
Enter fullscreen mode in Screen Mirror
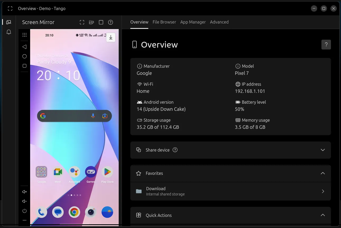[82, 22]
